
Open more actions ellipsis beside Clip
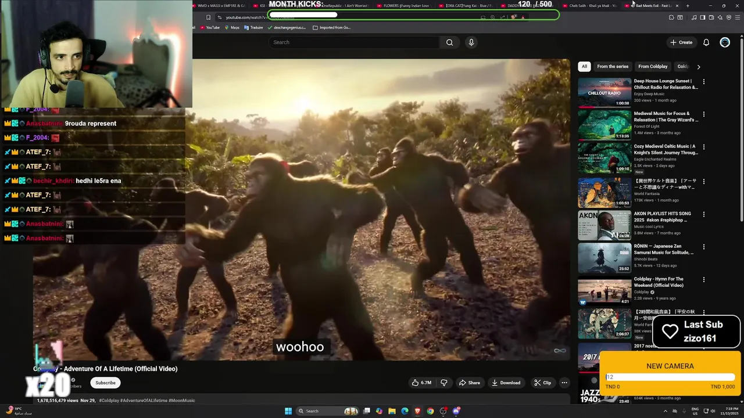coord(564,383)
